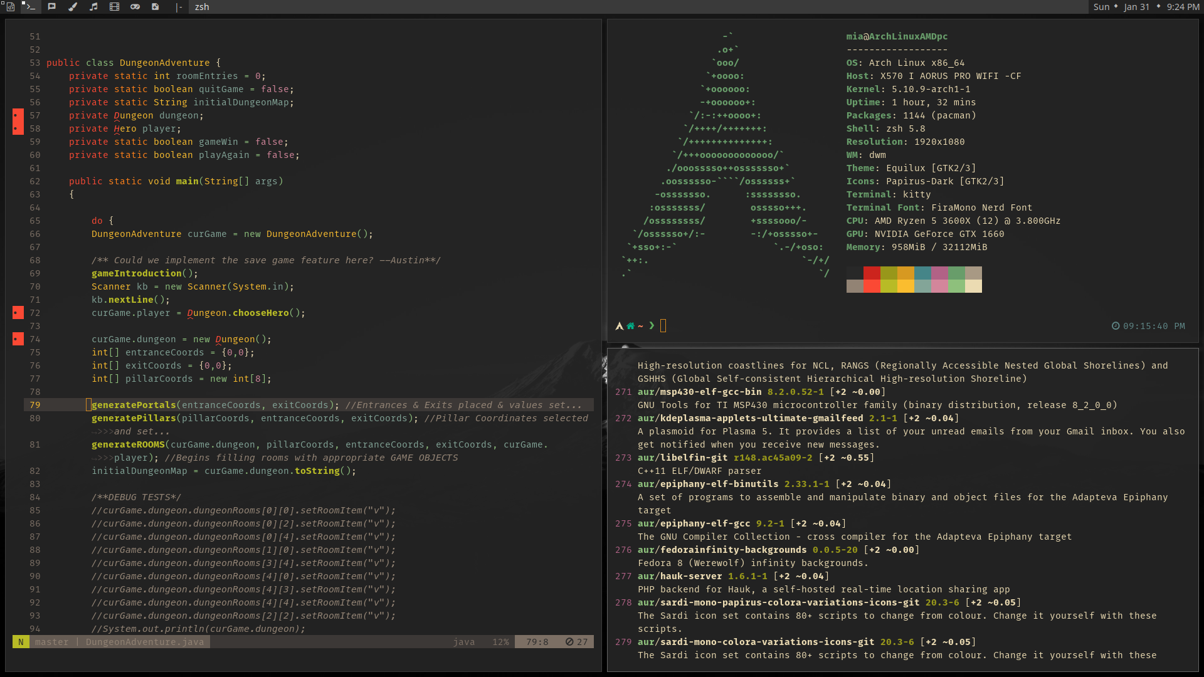
Task: Go to the music note workspace tag
Action: tap(93, 7)
